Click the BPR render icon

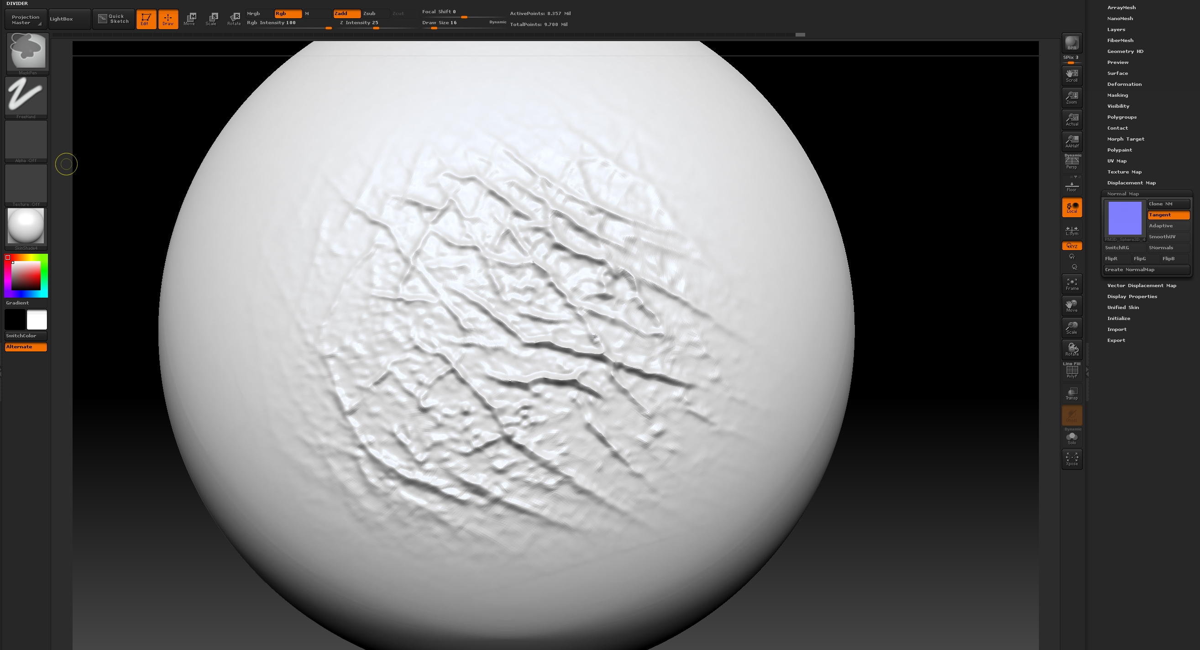click(1071, 42)
